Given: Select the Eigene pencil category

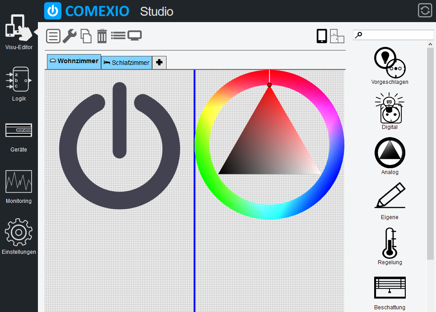Looking at the screenshot, I should click(390, 201).
